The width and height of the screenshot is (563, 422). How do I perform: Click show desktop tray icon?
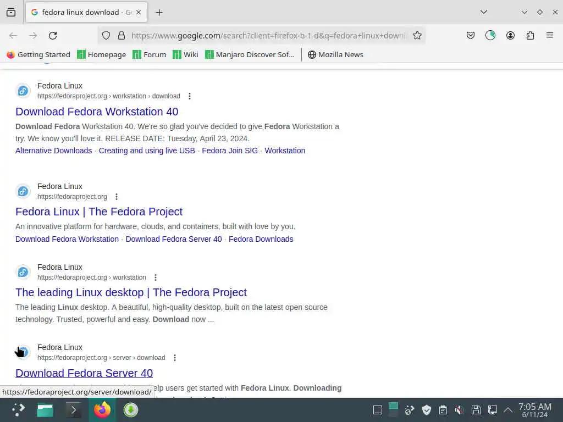(x=377, y=410)
